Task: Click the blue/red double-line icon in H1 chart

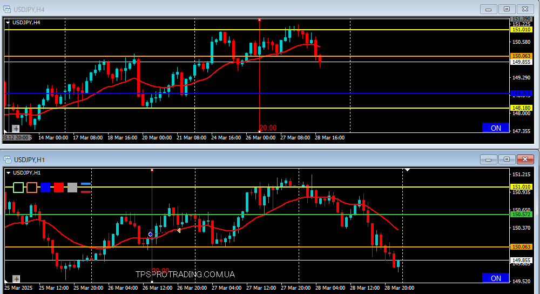Action: click(86, 188)
